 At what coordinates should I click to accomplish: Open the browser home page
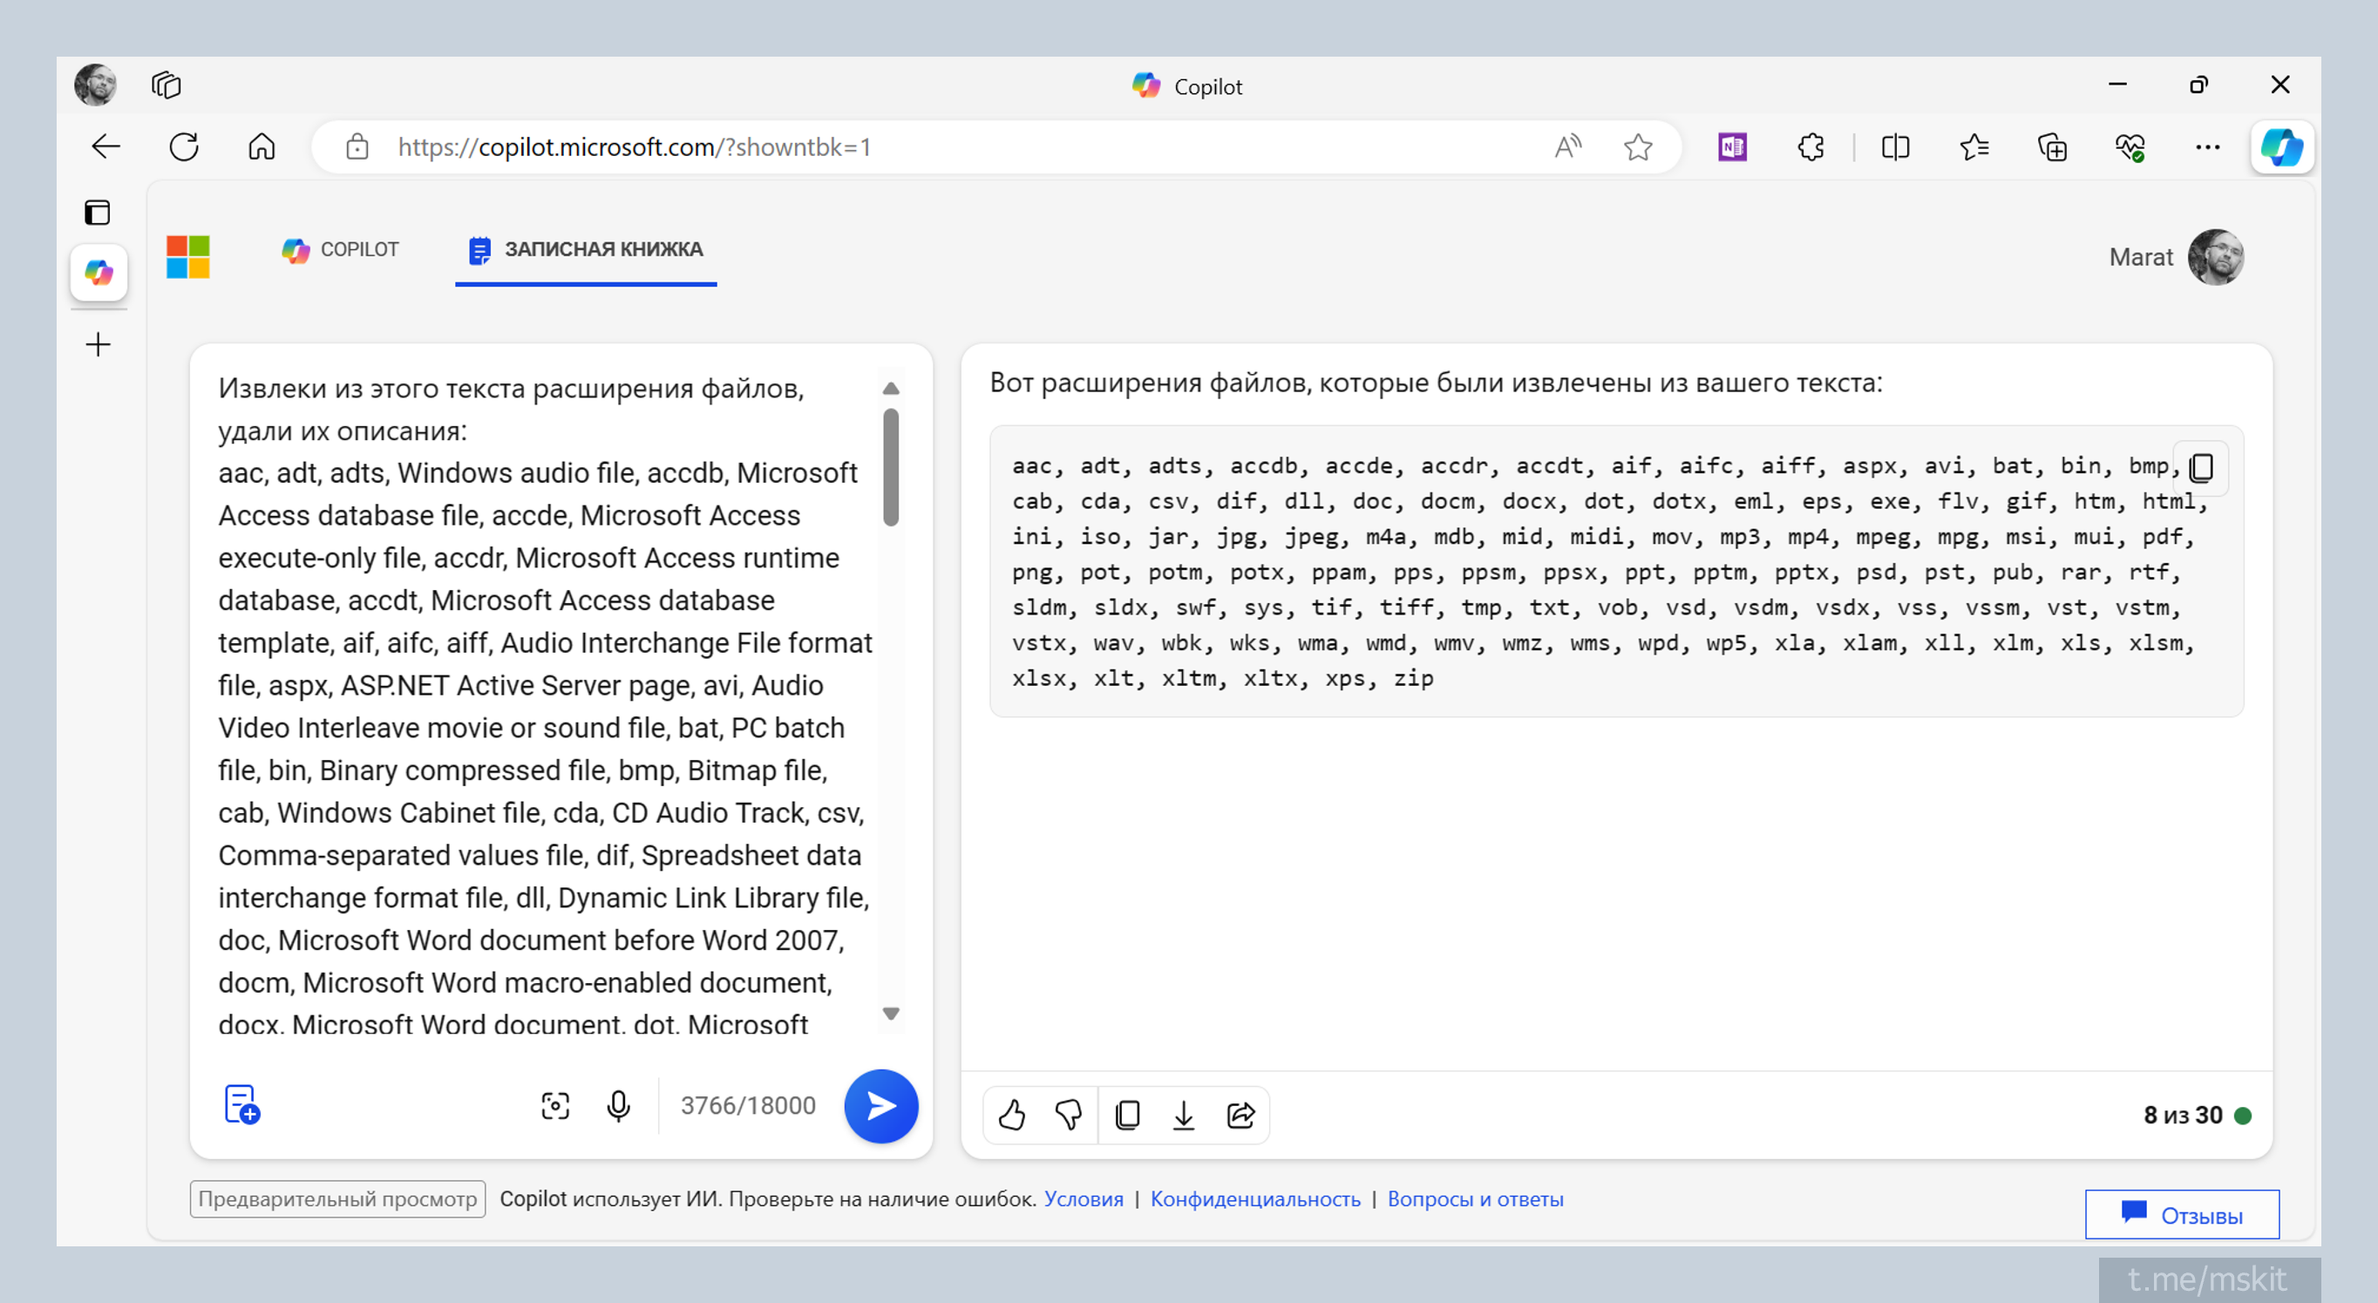(262, 146)
